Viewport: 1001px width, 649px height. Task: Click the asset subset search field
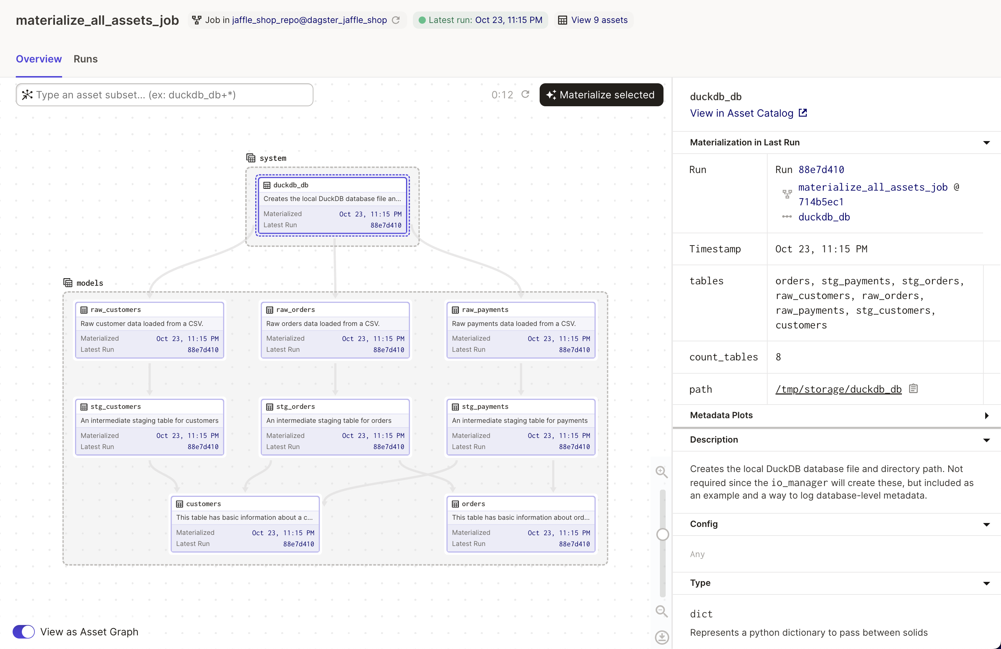tap(168, 95)
